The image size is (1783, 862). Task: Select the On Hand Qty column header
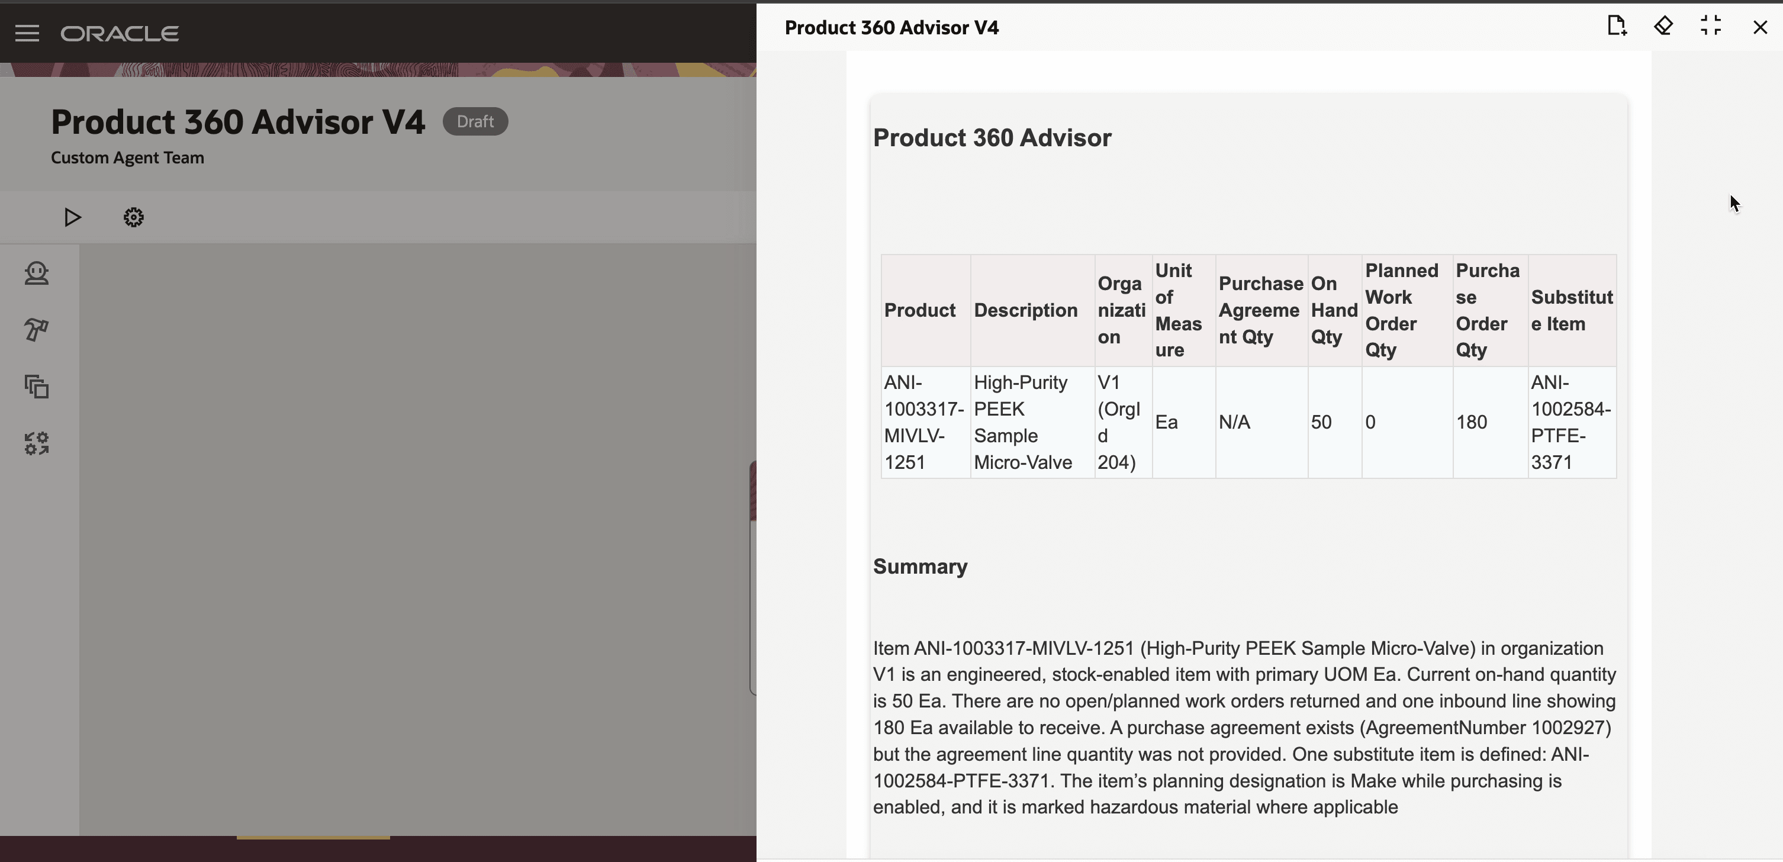coord(1333,310)
